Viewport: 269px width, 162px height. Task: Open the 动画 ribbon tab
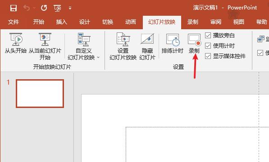(131, 22)
